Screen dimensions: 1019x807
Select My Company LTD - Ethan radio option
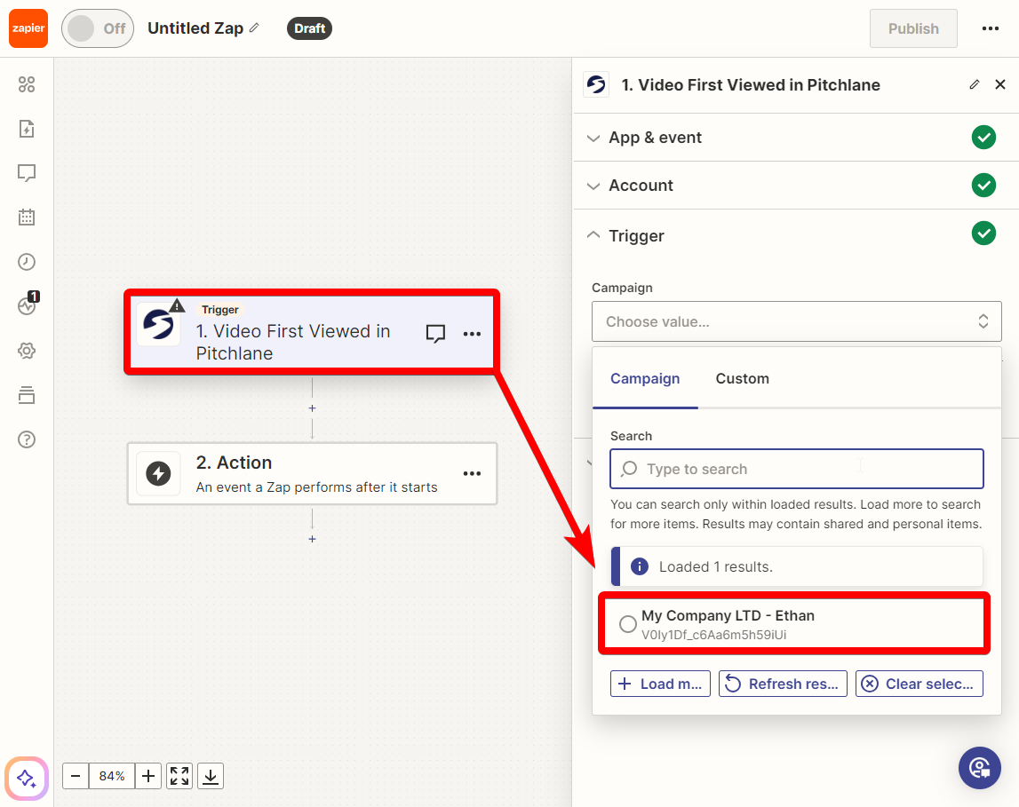point(628,624)
